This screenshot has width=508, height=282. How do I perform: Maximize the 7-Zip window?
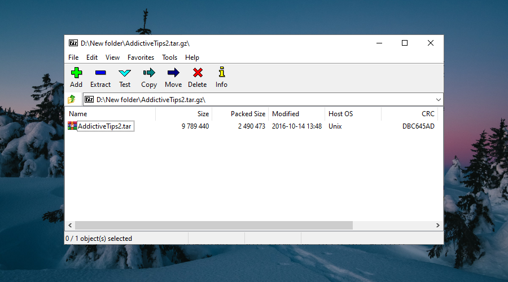point(405,43)
